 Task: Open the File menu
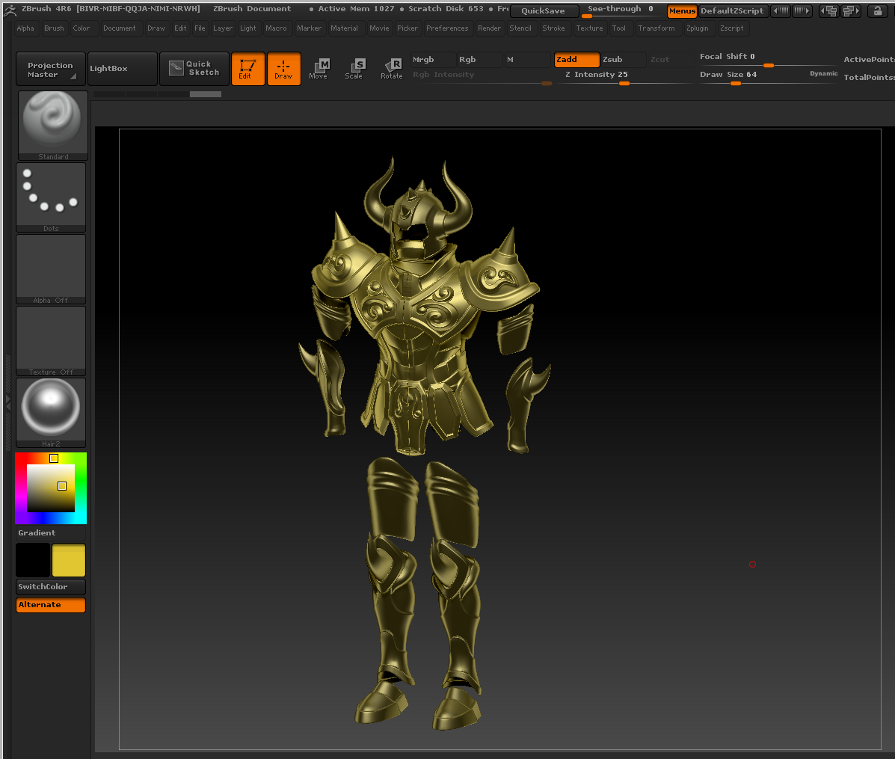[200, 28]
